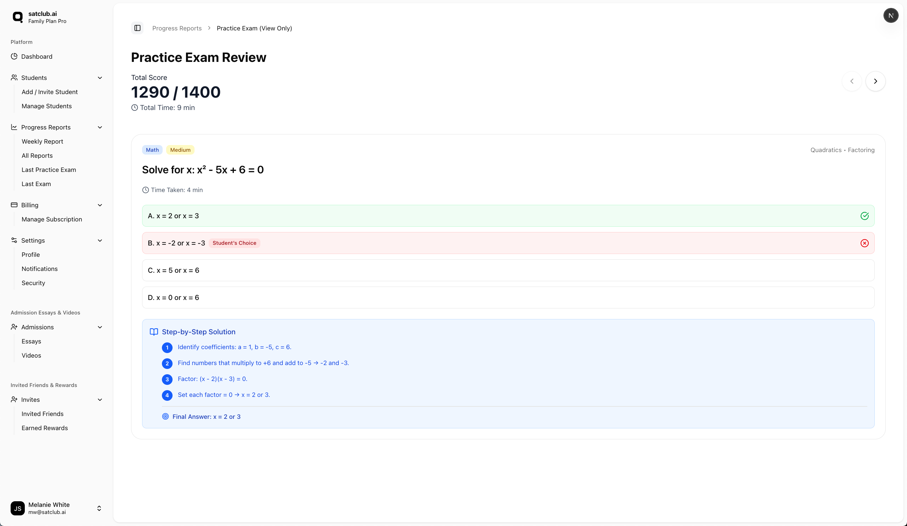This screenshot has width=907, height=526.
Task: Open Manage Subscription
Action: coord(51,219)
